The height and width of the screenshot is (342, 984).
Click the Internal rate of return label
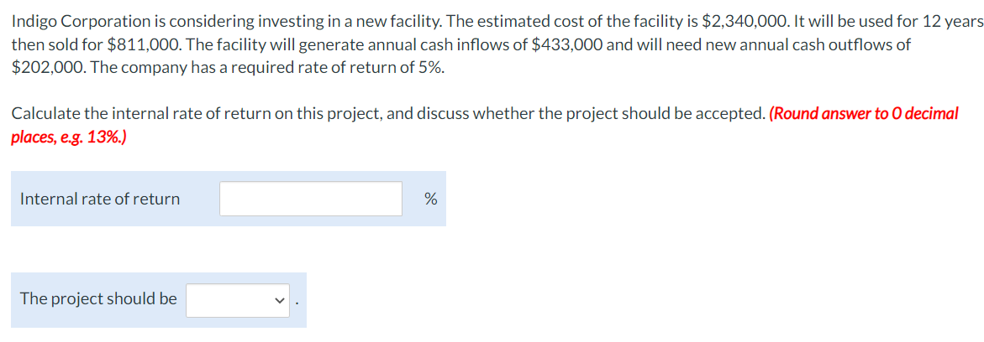pos(100,199)
